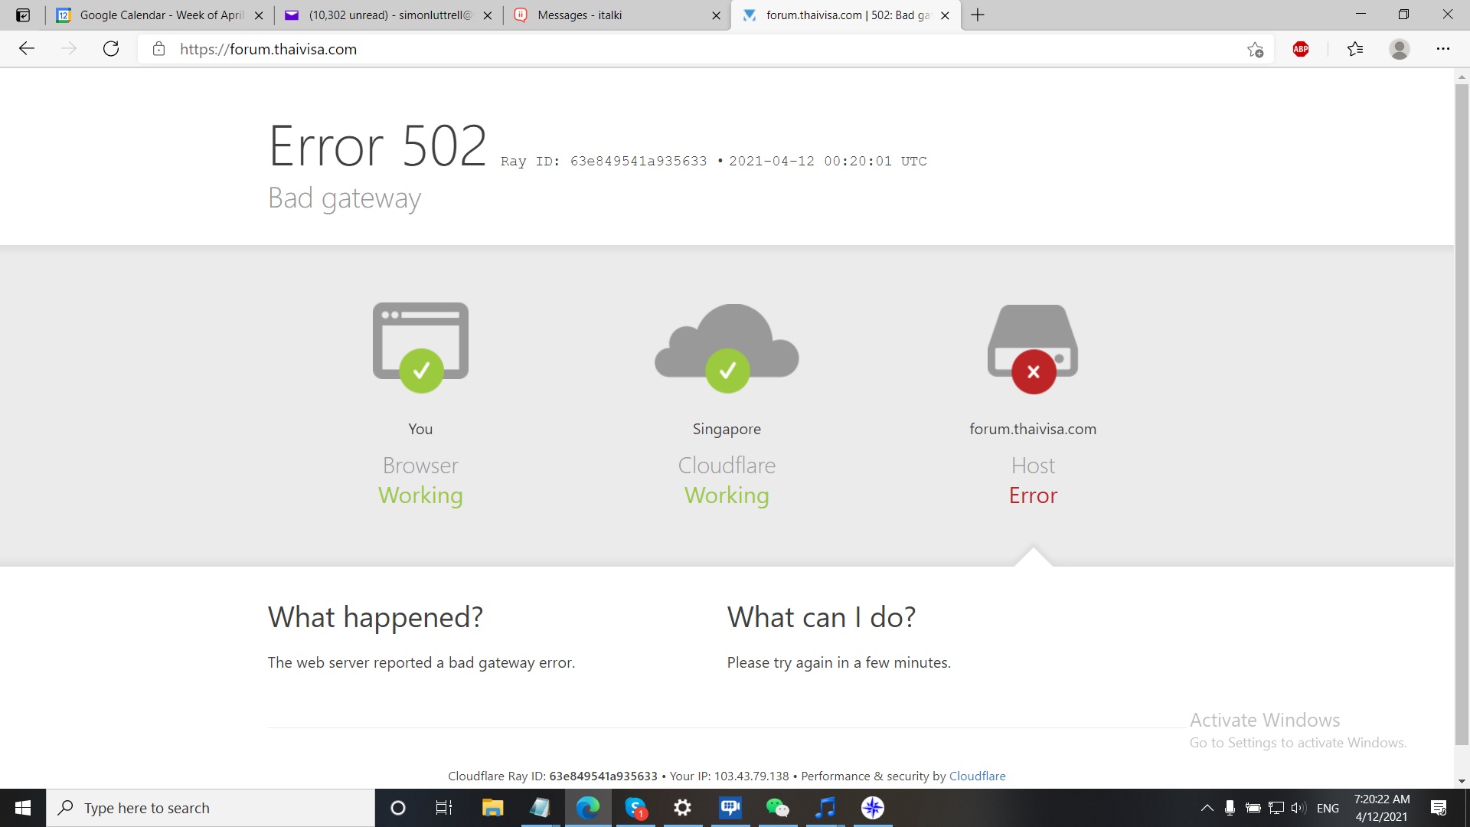Open the browser profile menu
The image size is (1470, 827).
(1400, 49)
